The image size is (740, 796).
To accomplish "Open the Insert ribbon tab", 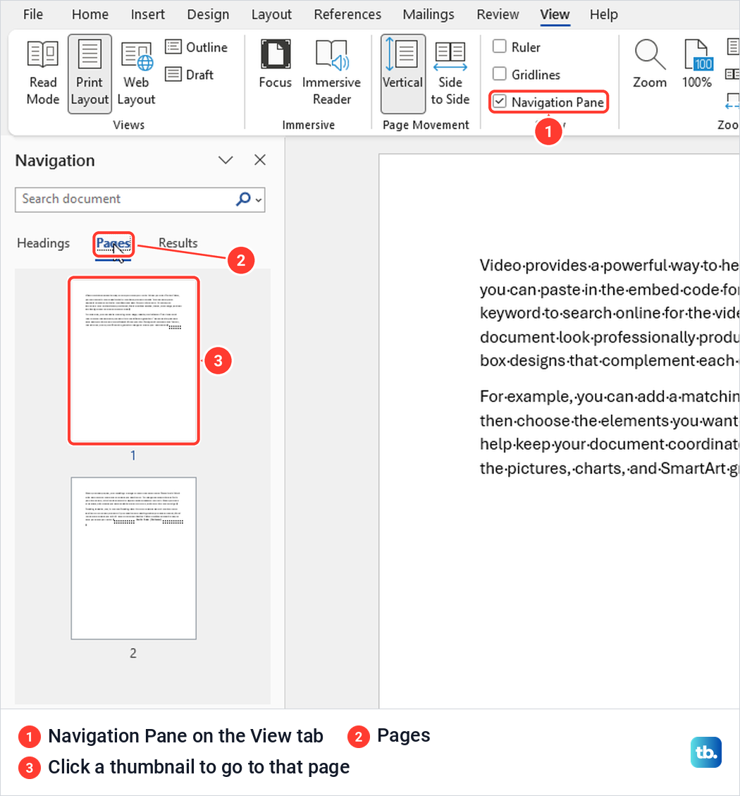I will (148, 14).
